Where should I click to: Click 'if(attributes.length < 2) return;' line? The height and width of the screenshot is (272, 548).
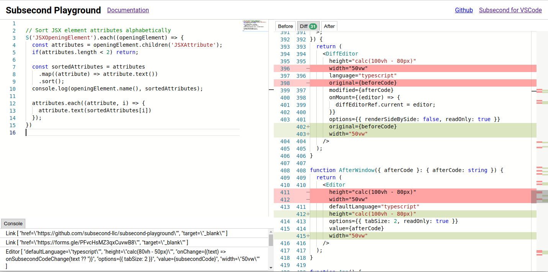pos(85,52)
